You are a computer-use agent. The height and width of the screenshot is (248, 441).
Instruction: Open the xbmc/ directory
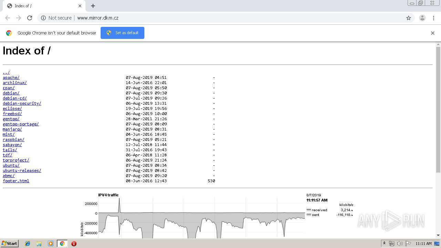pos(9,176)
